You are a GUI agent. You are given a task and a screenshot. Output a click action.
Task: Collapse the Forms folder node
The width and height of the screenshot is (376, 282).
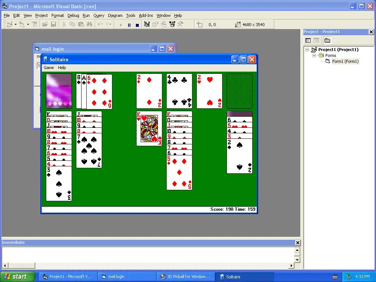314,56
